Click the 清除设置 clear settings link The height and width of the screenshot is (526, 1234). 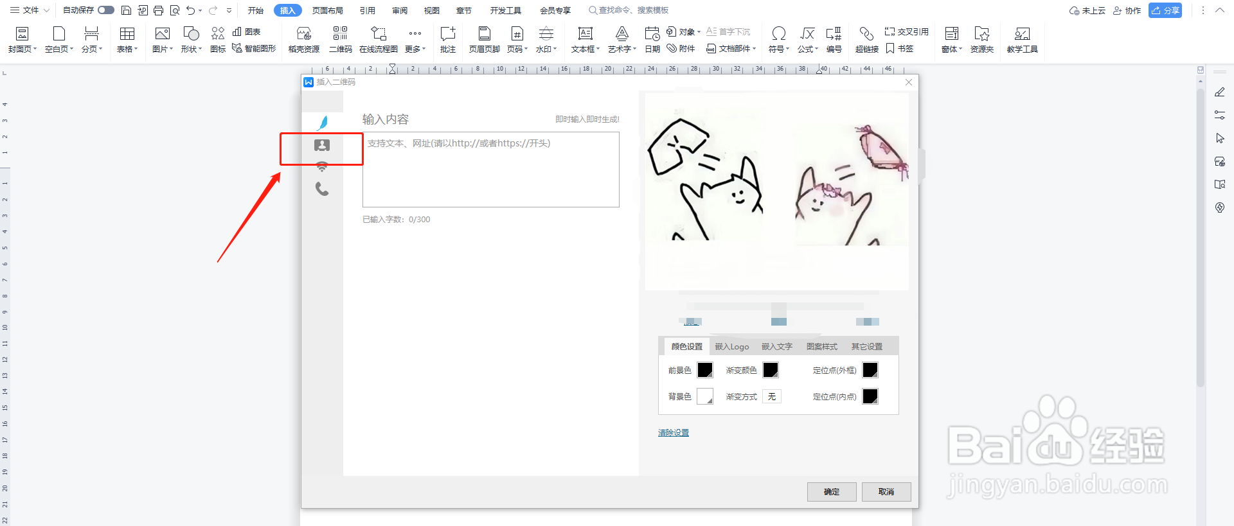coord(674,432)
